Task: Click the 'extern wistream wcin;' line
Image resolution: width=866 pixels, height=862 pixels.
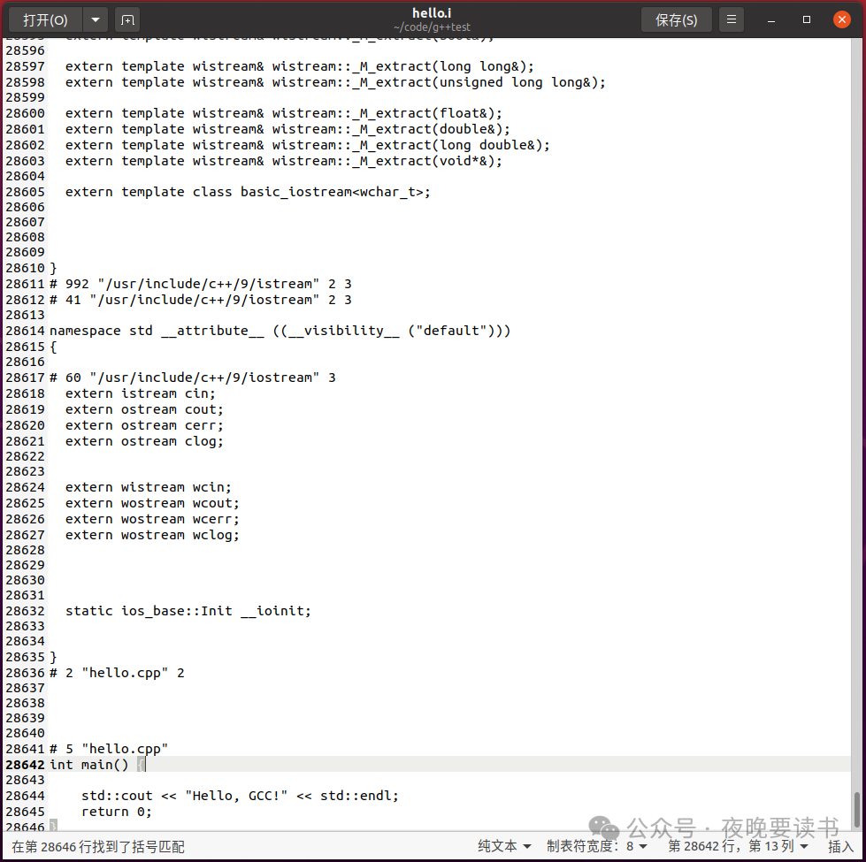Action: pyautogui.click(x=148, y=487)
